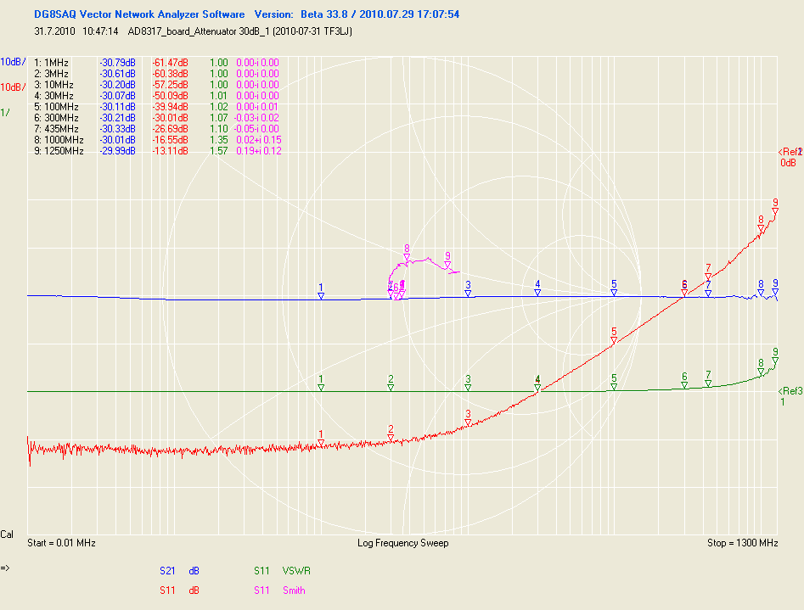Image resolution: width=804 pixels, height=610 pixels.
Task: Click the blue 10dB/ scale label
Action: click(x=11, y=62)
